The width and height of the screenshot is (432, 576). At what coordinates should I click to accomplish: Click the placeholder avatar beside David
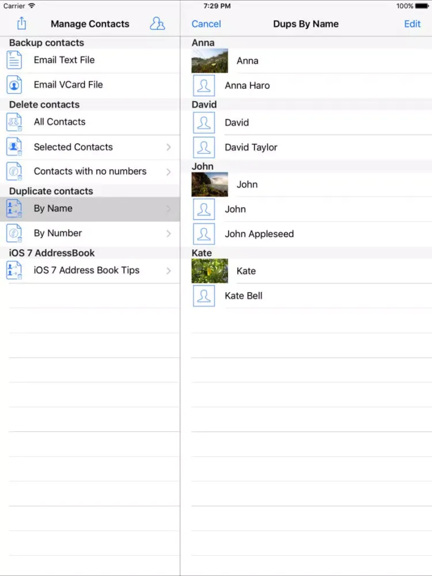tap(204, 123)
